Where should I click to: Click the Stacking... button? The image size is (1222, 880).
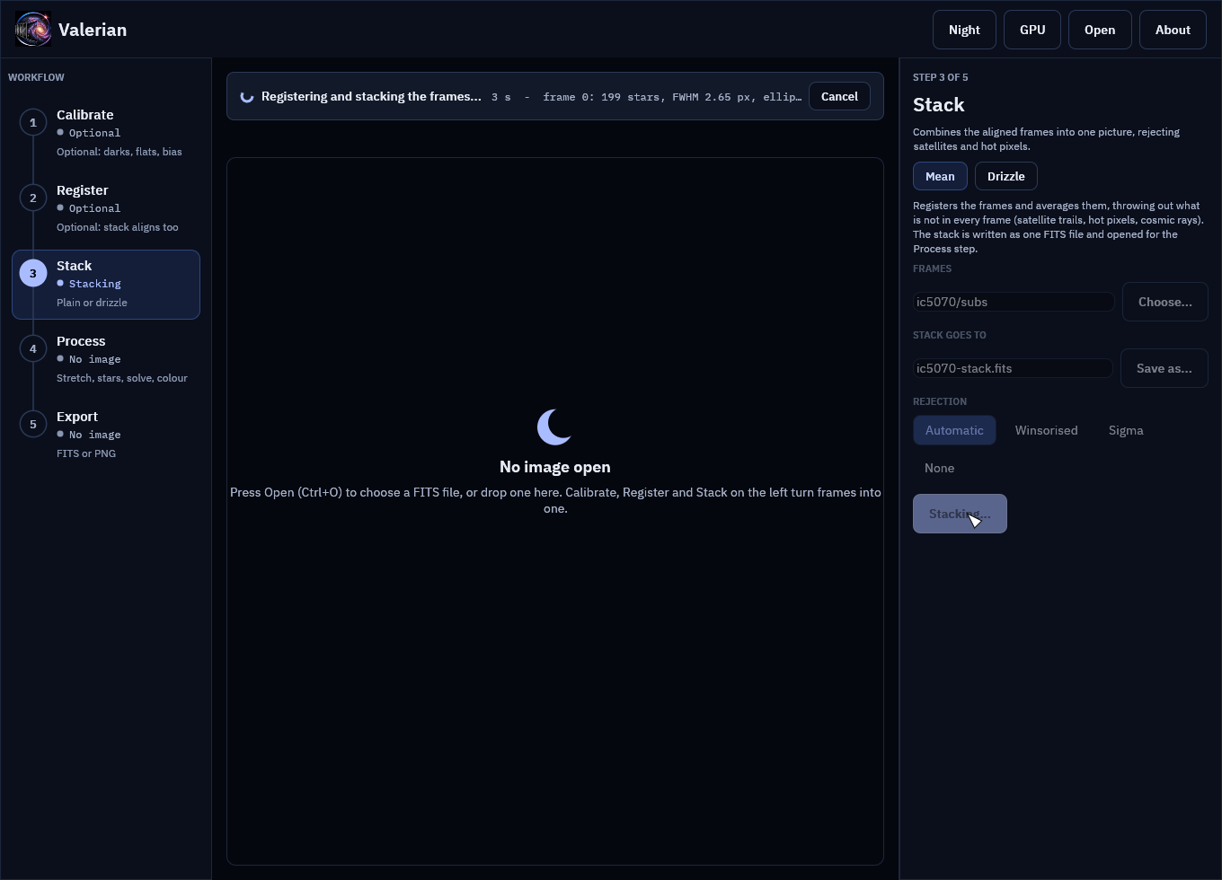(960, 514)
